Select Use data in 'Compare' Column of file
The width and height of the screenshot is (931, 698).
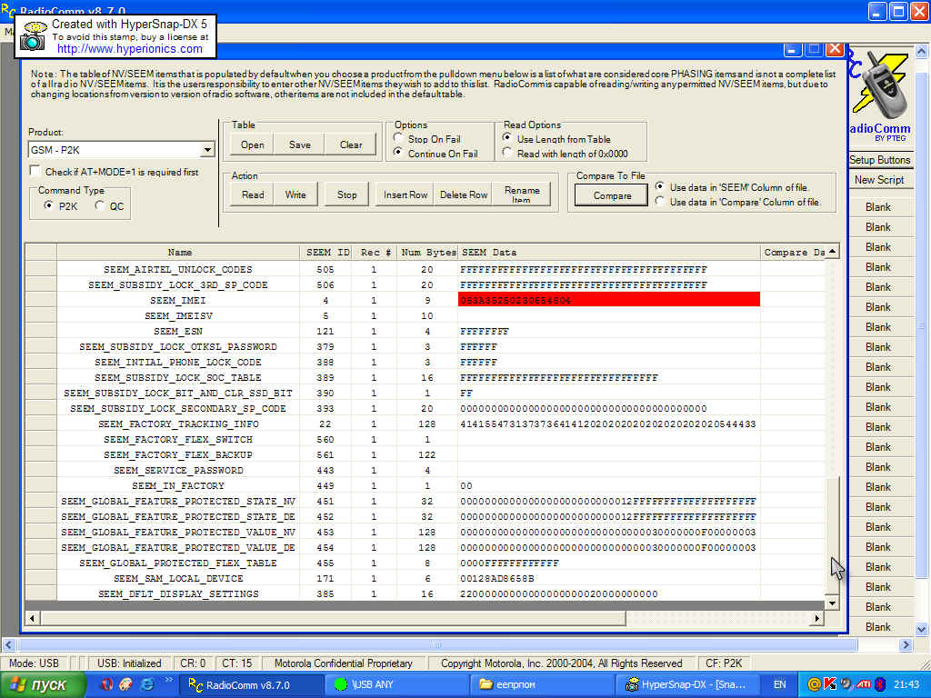660,202
